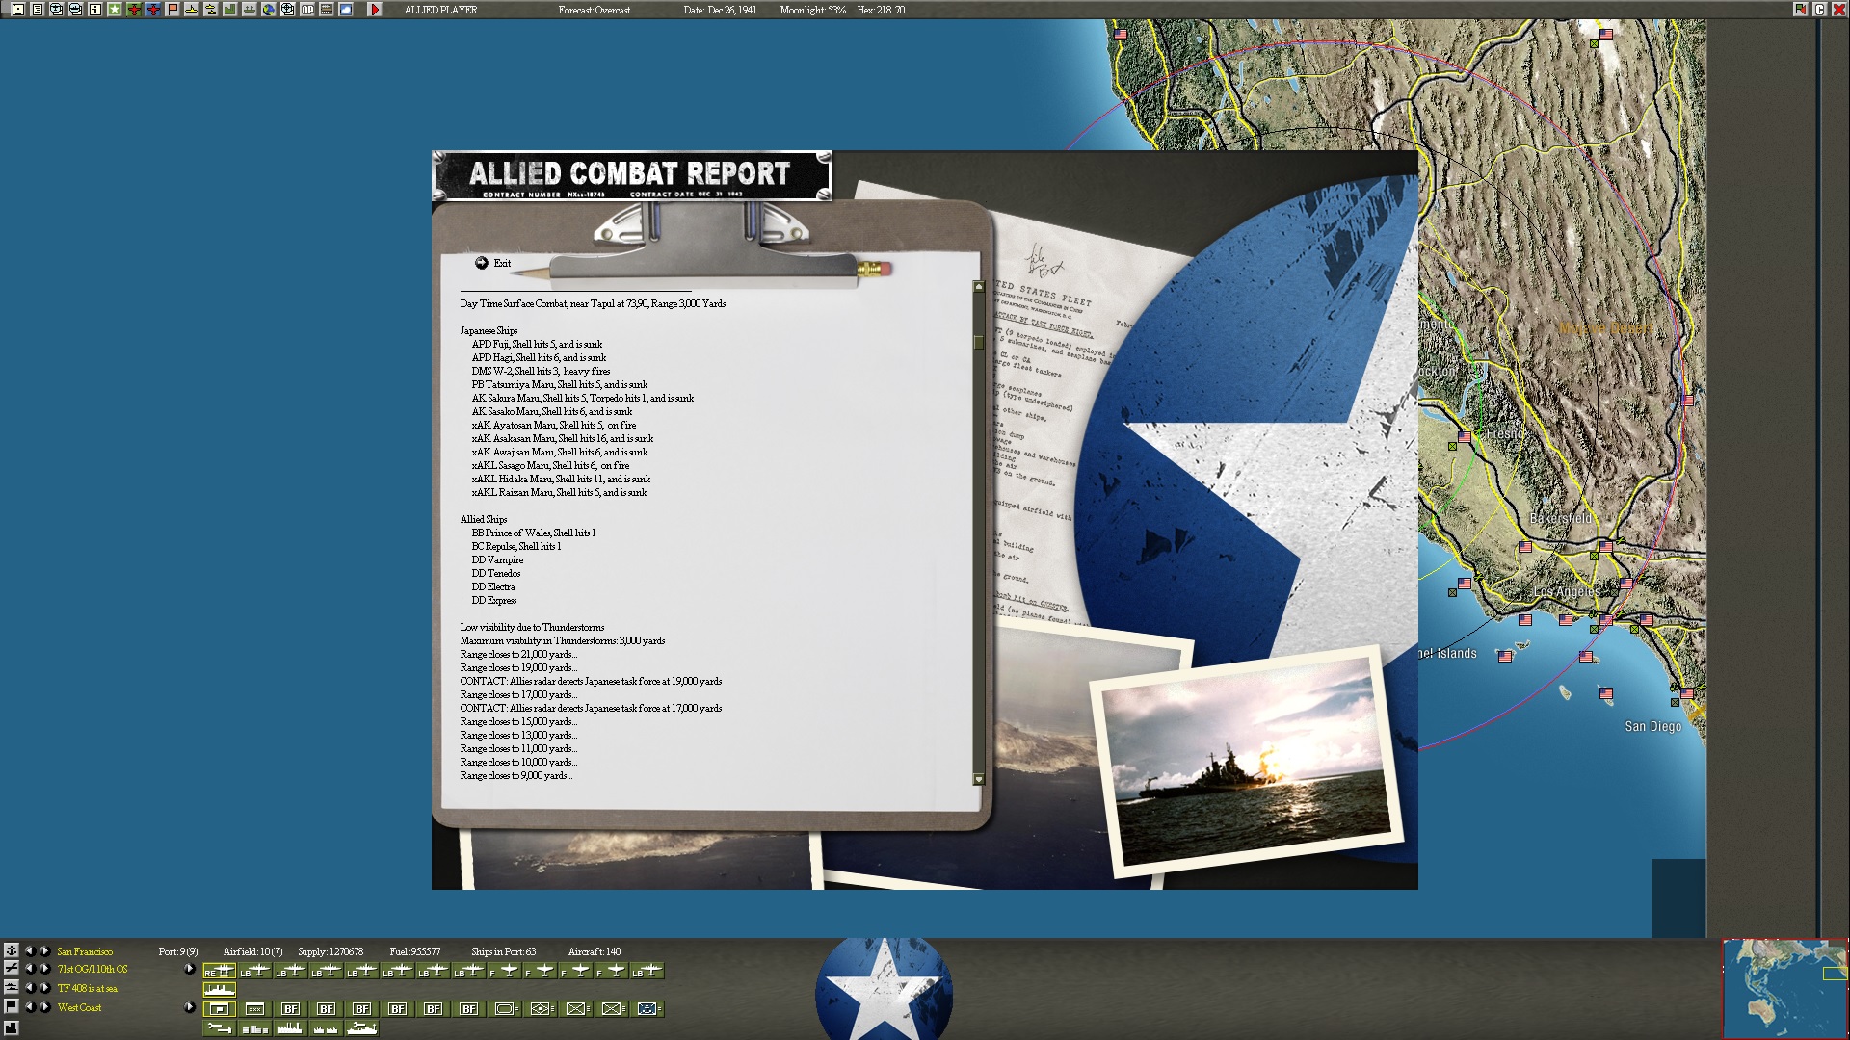Click the 'C' button in top right
1850x1040 pixels.
1820,10
